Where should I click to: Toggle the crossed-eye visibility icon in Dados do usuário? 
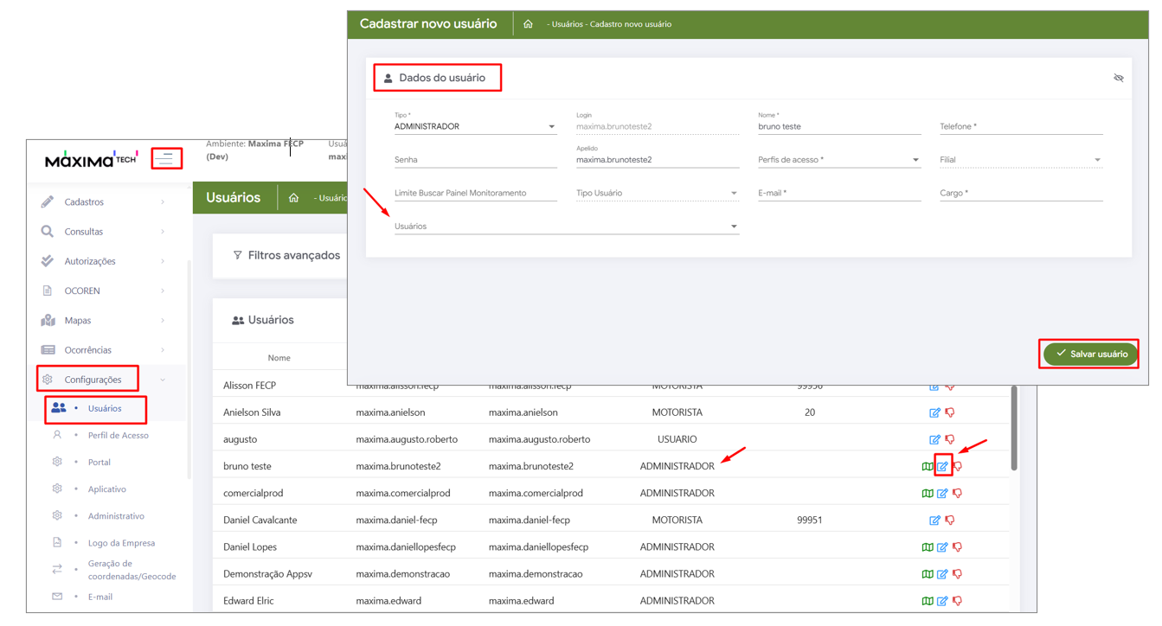pos(1118,78)
